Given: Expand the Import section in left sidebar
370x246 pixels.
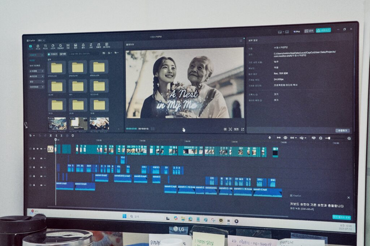Looking at the screenshot, I should pos(36,55).
